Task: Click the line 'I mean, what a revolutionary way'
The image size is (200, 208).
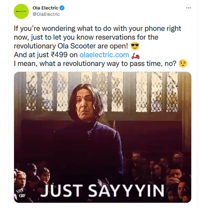Action: pyautogui.click(x=95, y=64)
